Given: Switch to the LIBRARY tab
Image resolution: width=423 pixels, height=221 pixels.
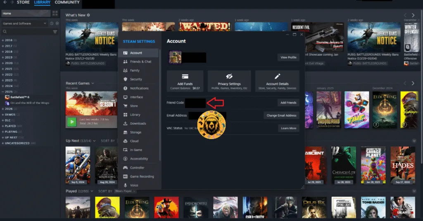Looking at the screenshot, I should [x=42, y=2].
